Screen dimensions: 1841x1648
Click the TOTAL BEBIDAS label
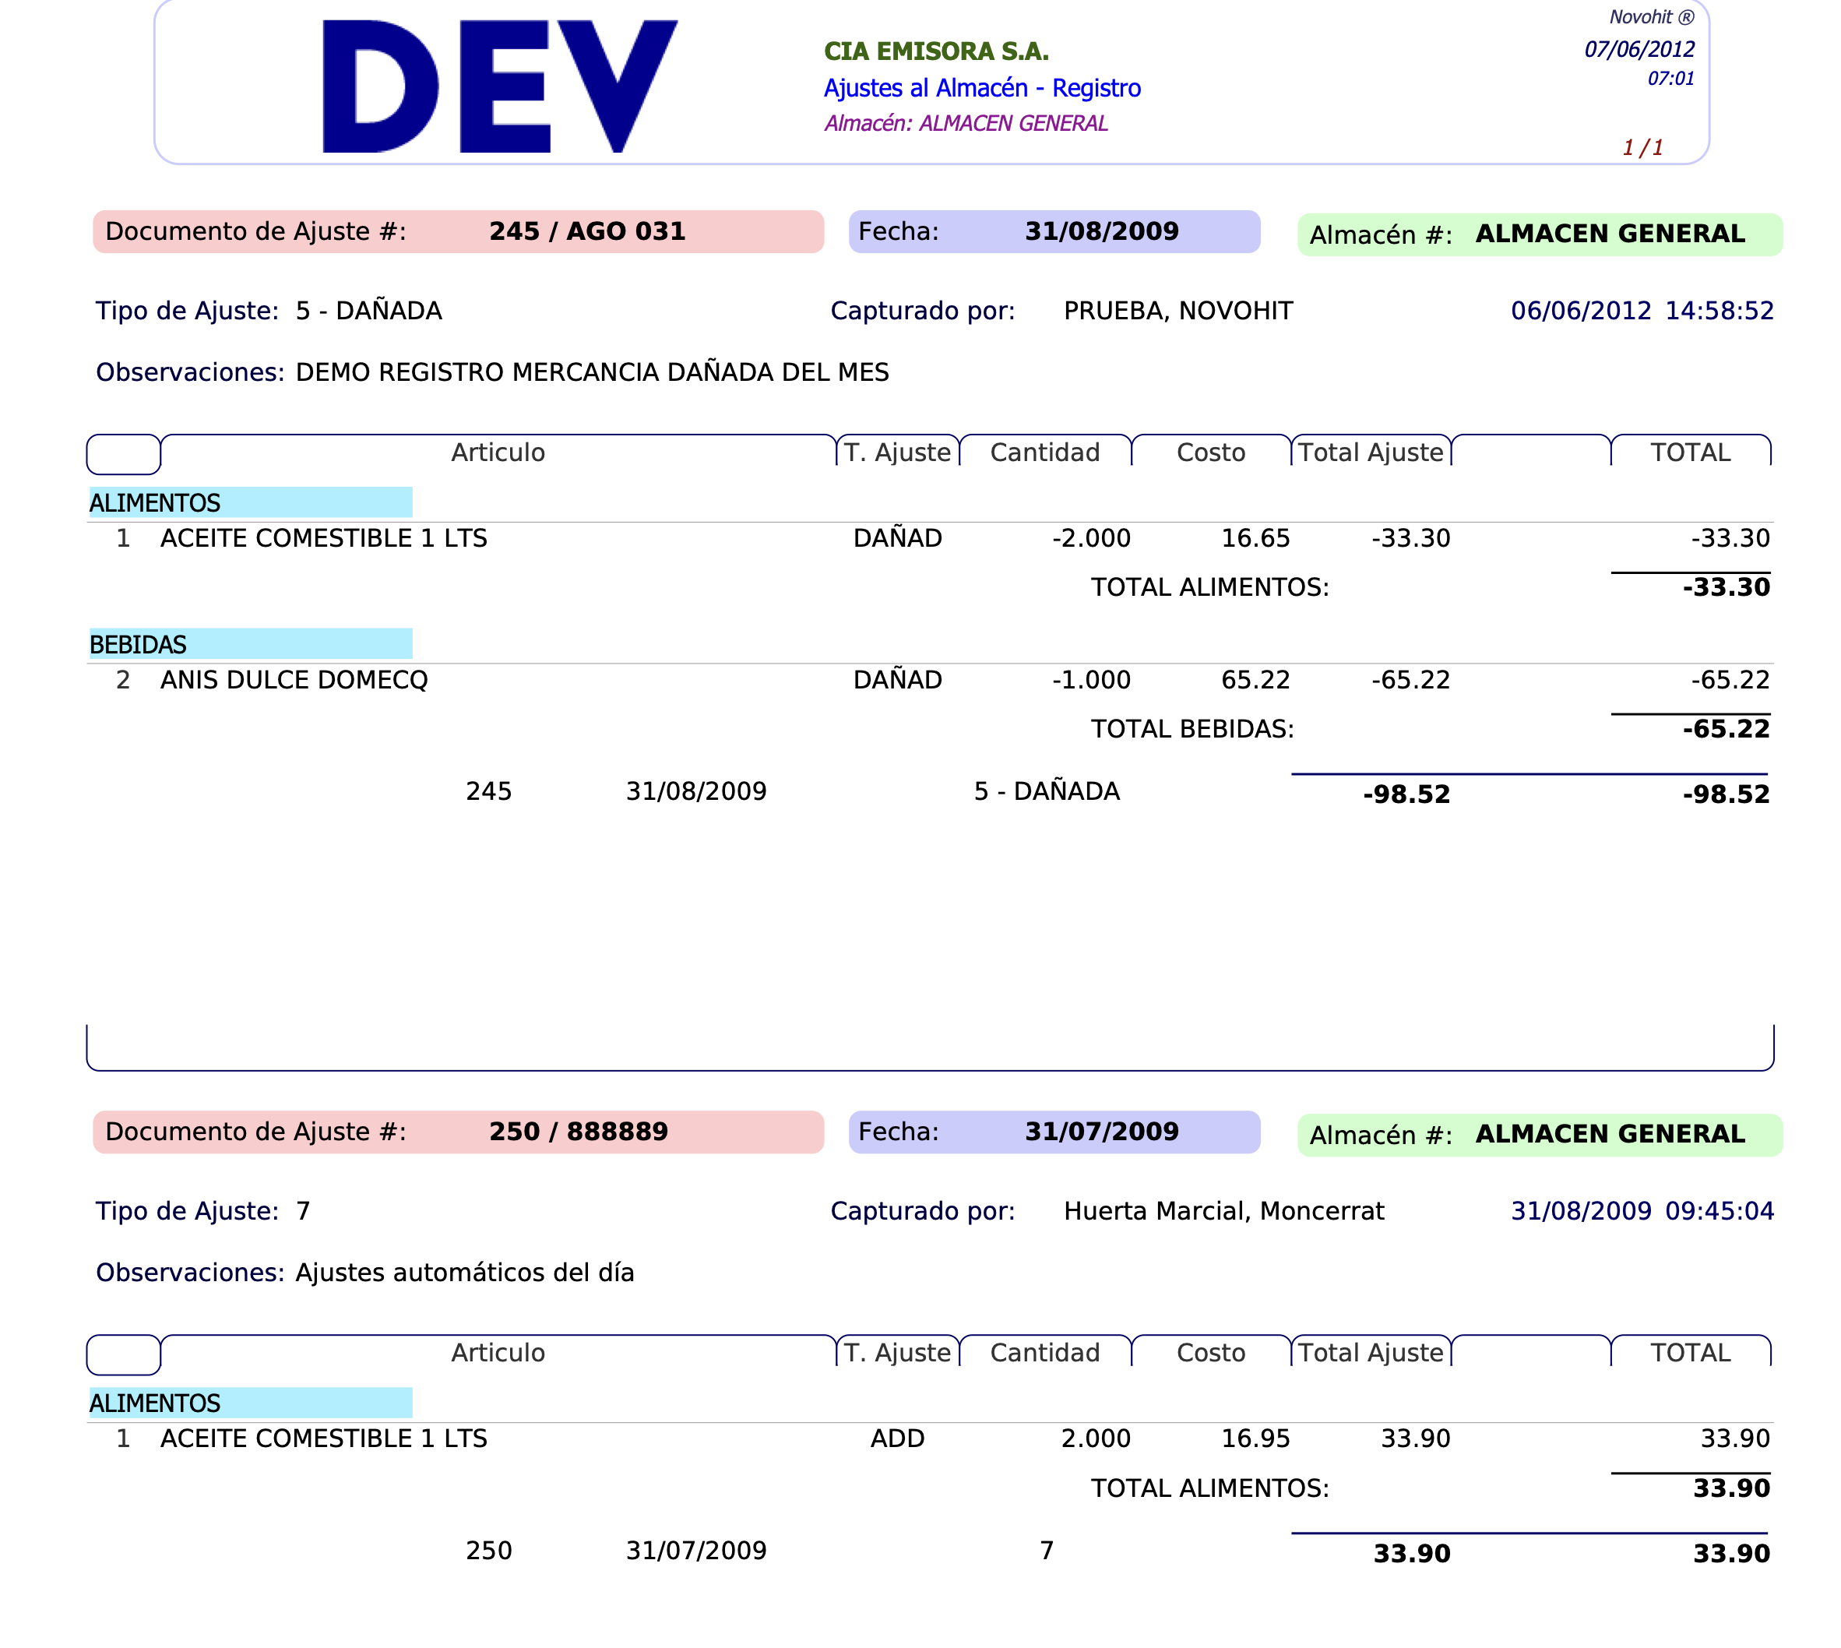point(1192,729)
